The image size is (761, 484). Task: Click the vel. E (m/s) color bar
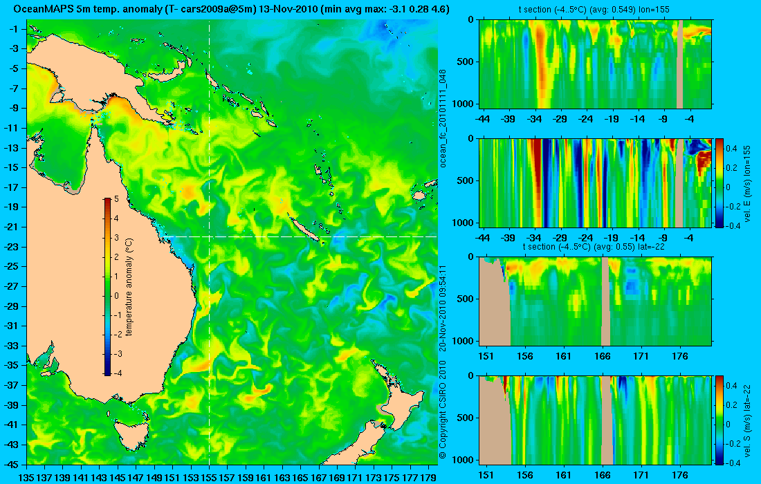[x=719, y=183]
